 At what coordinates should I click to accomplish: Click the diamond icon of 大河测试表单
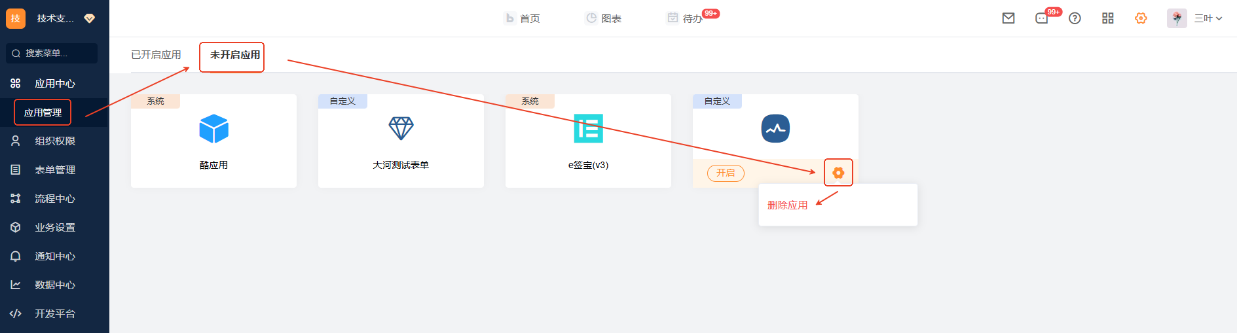[x=401, y=128]
